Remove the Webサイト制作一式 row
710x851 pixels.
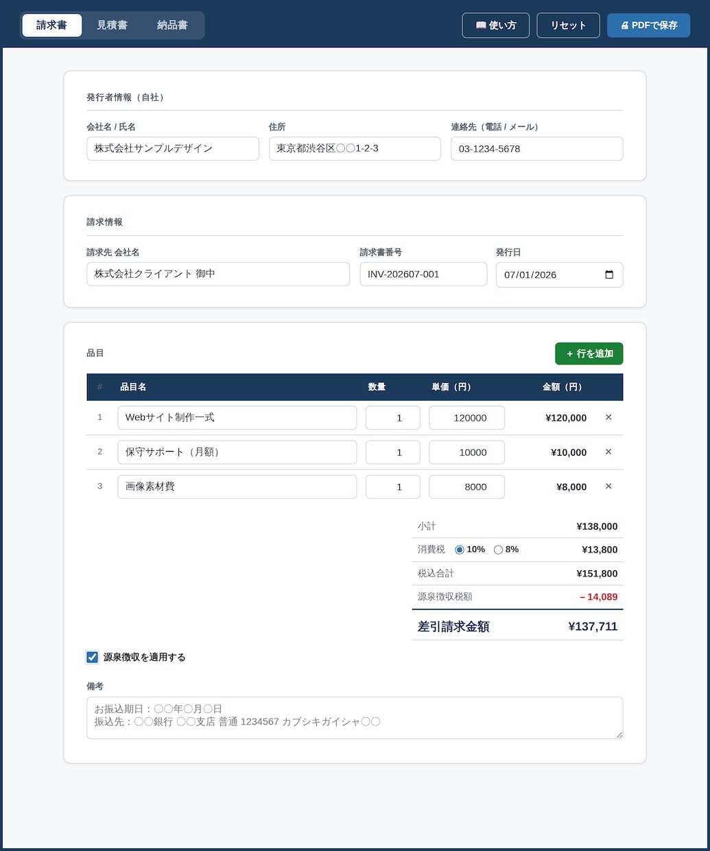click(608, 417)
